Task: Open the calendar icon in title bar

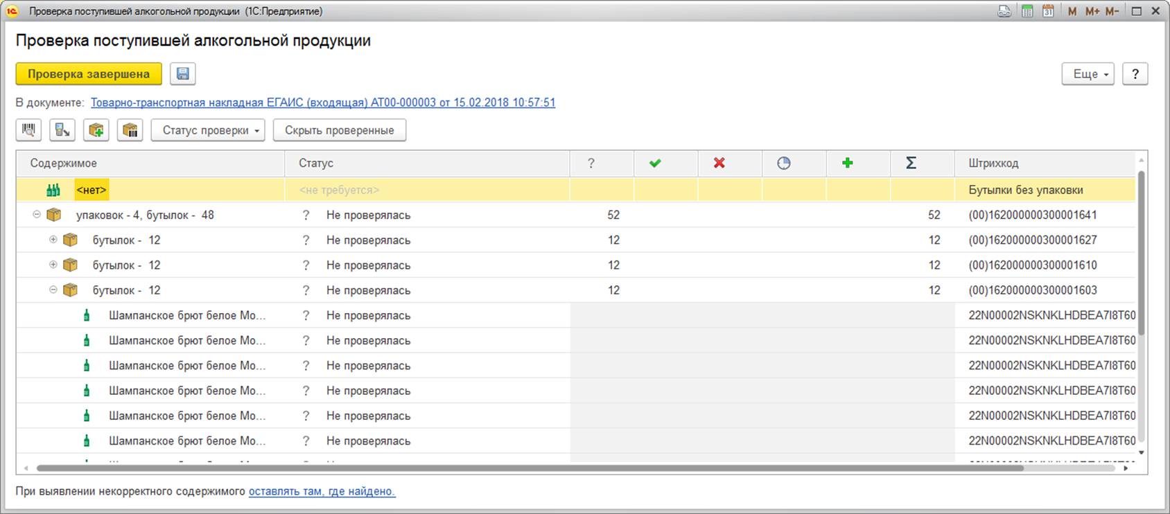Action: [1048, 11]
